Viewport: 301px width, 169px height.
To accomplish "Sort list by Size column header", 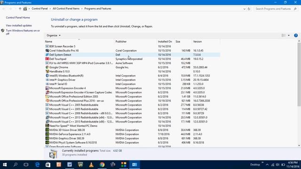I will 182,42.
